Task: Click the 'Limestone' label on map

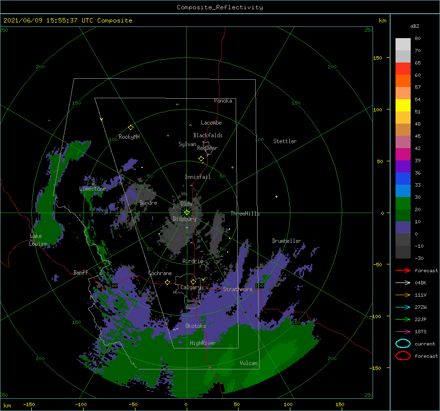Action: pyautogui.click(x=92, y=189)
